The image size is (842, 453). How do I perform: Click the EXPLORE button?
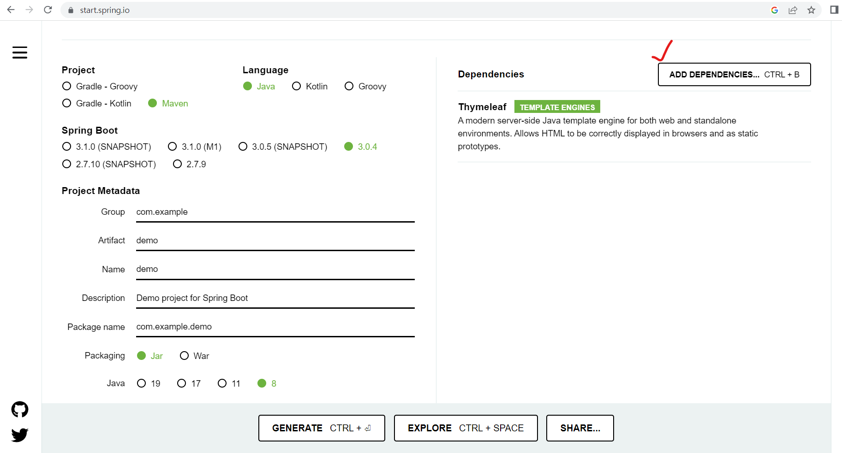[x=466, y=428]
